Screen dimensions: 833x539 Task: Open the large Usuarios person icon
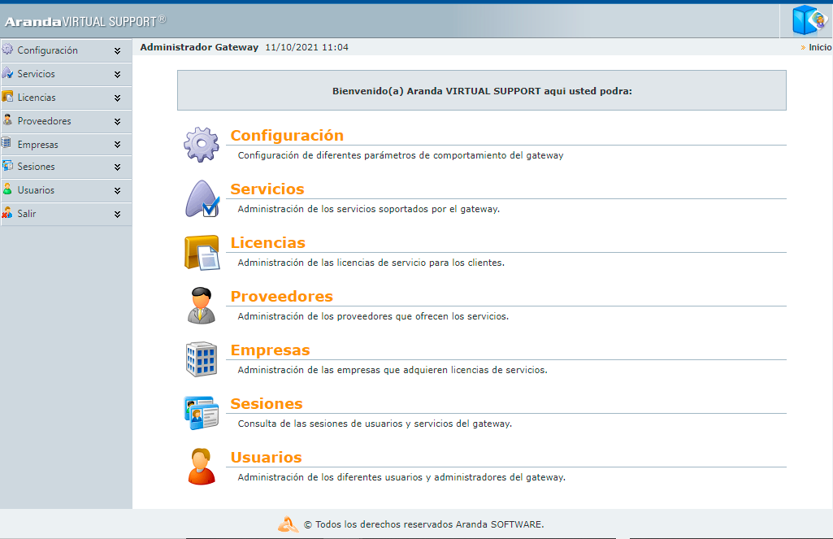(x=202, y=466)
